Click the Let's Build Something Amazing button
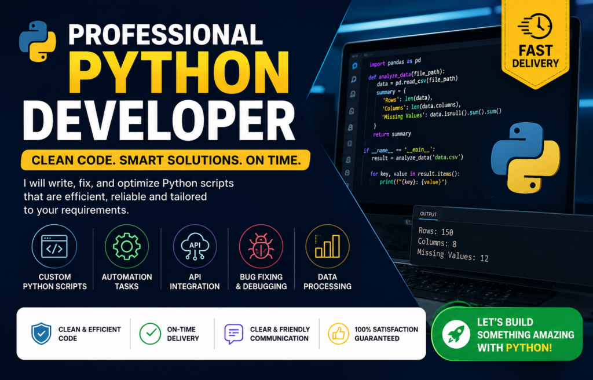This screenshot has width=593, height=380. click(507, 334)
